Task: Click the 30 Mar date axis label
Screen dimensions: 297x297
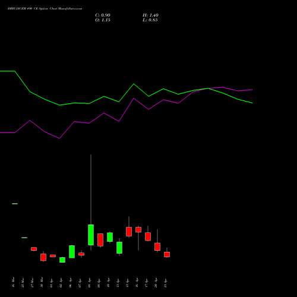Action: tap(42, 283)
